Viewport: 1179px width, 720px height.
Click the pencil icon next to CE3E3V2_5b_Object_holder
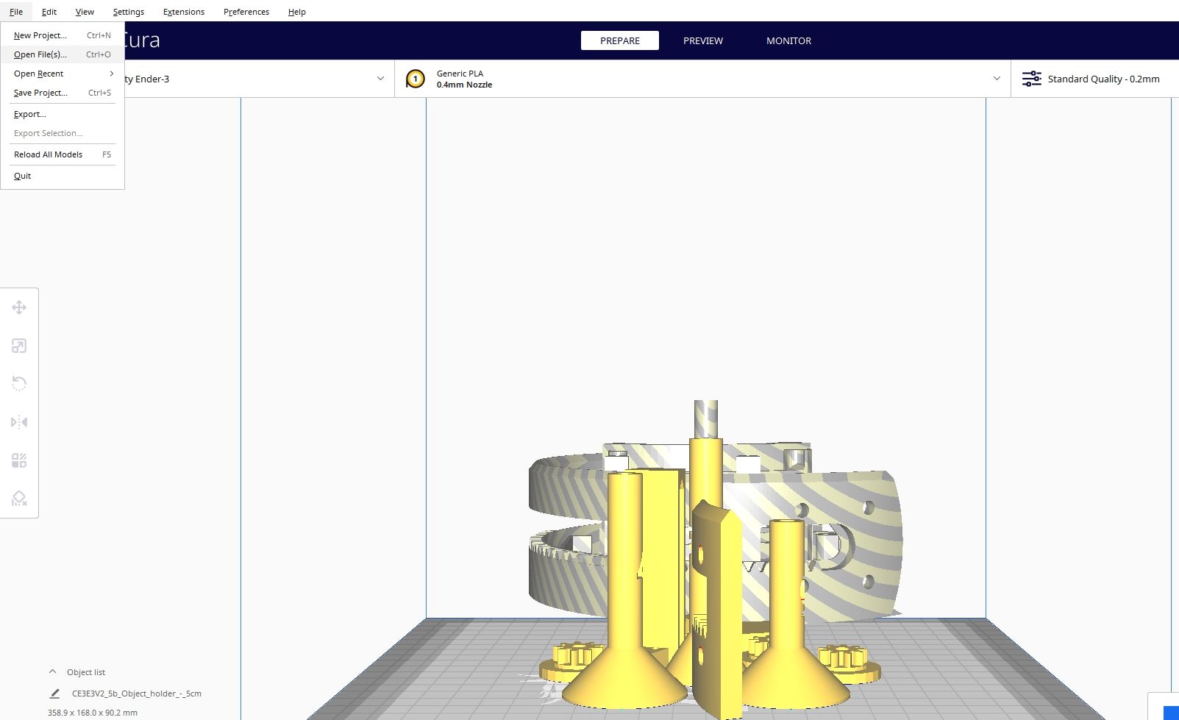click(54, 694)
